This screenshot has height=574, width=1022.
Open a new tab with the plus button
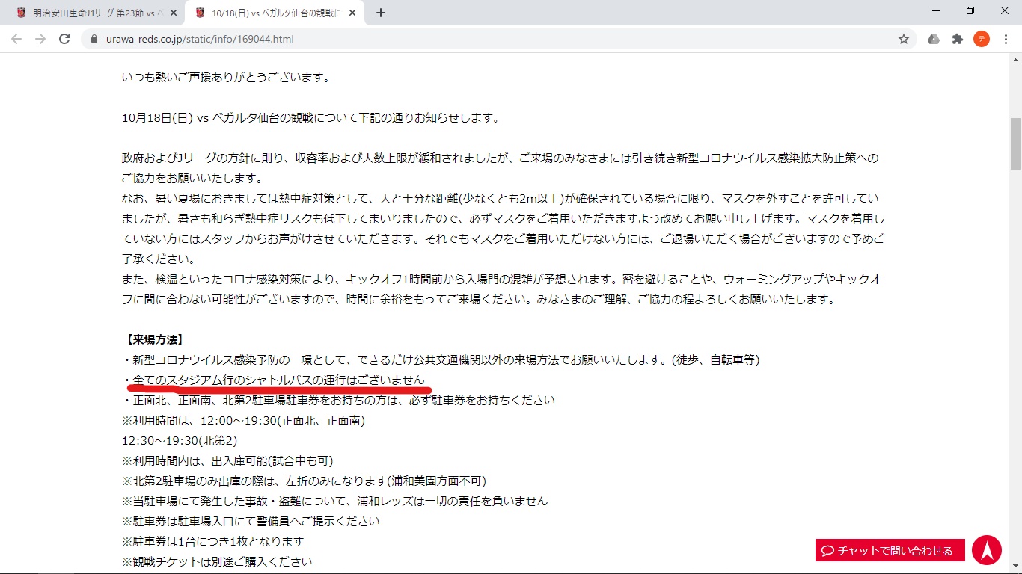pos(380,13)
